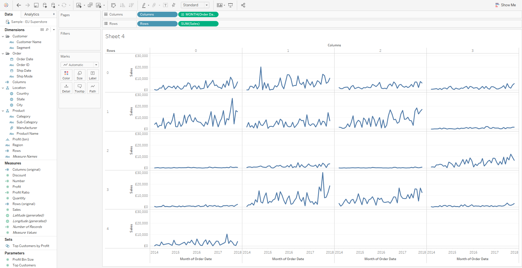Click the Share workbook icon

pos(243,5)
